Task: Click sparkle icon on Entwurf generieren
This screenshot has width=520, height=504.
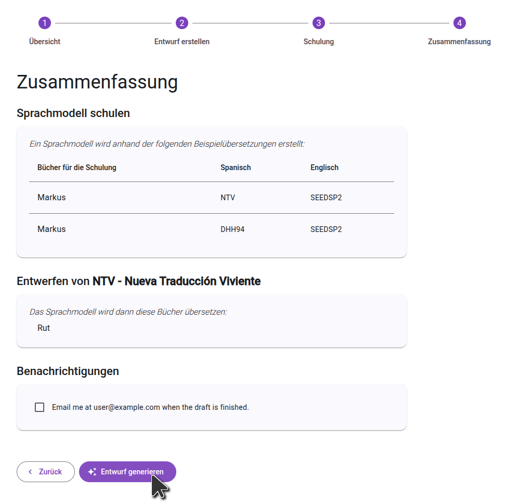Action: pos(92,472)
